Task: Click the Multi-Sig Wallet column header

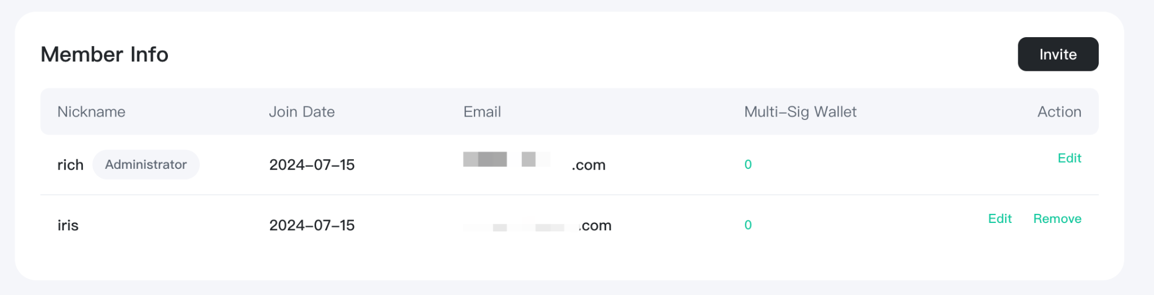Action: tap(800, 111)
